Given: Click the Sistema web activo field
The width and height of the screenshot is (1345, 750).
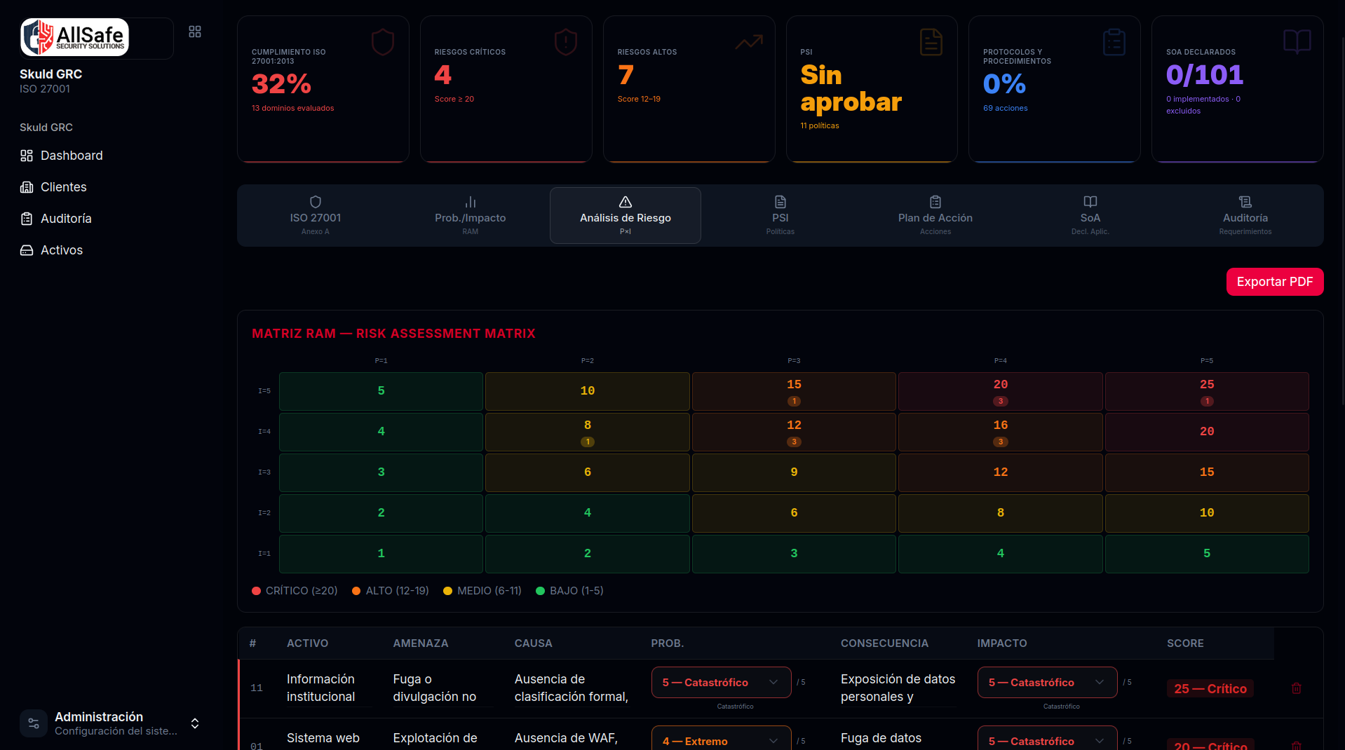Looking at the screenshot, I should [330, 739].
